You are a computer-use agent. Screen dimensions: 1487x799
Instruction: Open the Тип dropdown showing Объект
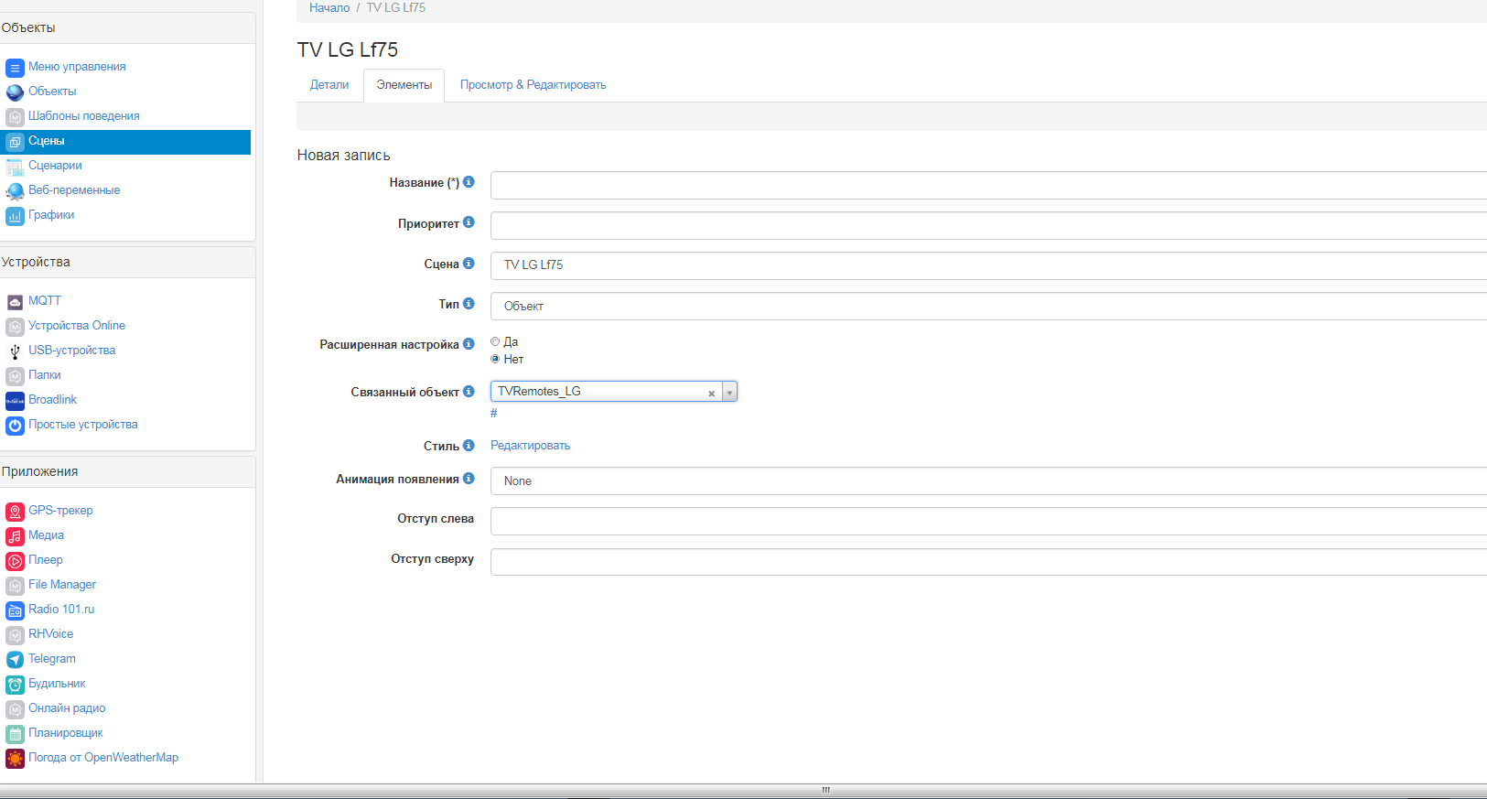point(988,306)
